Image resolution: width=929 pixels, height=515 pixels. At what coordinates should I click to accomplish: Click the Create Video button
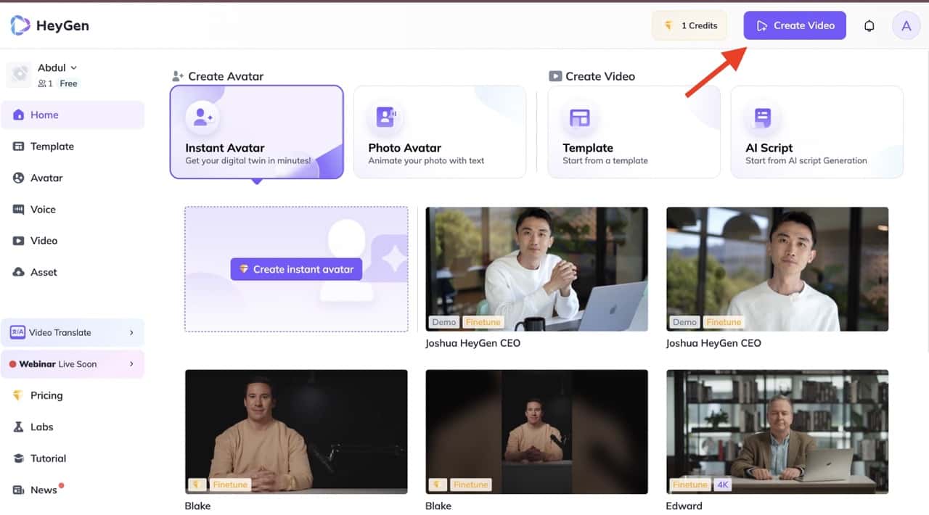(794, 25)
